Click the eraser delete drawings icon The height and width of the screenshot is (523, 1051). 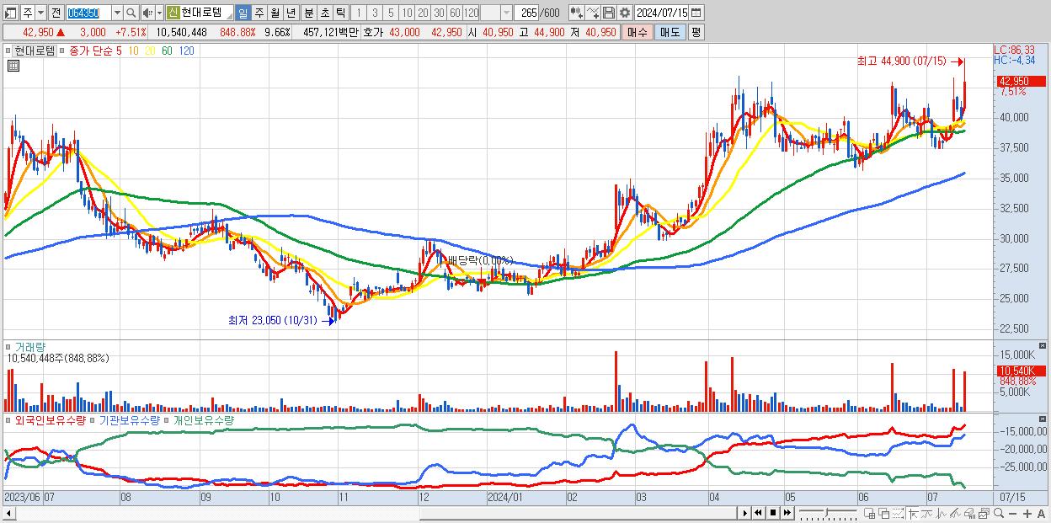click(969, 514)
